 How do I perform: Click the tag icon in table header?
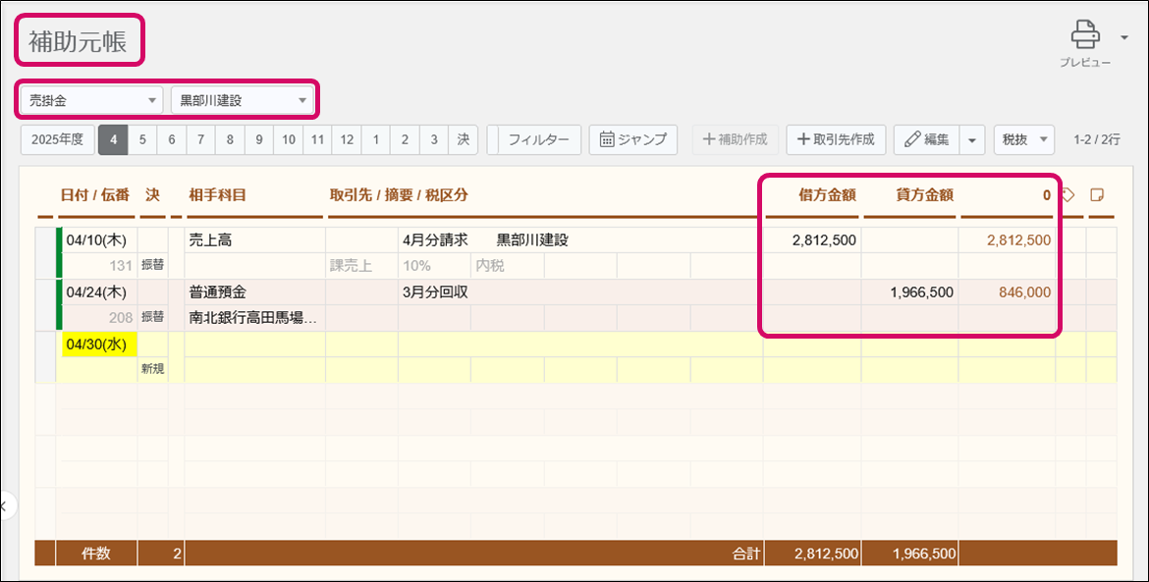click(1069, 194)
